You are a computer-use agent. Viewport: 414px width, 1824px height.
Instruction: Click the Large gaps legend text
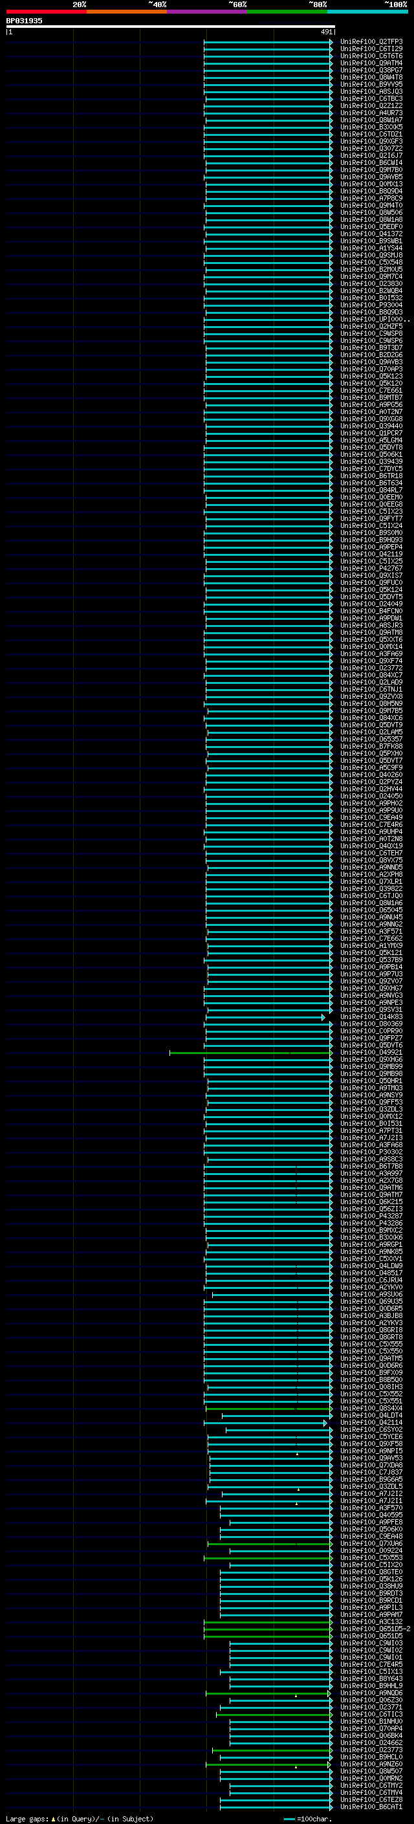(80, 1819)
